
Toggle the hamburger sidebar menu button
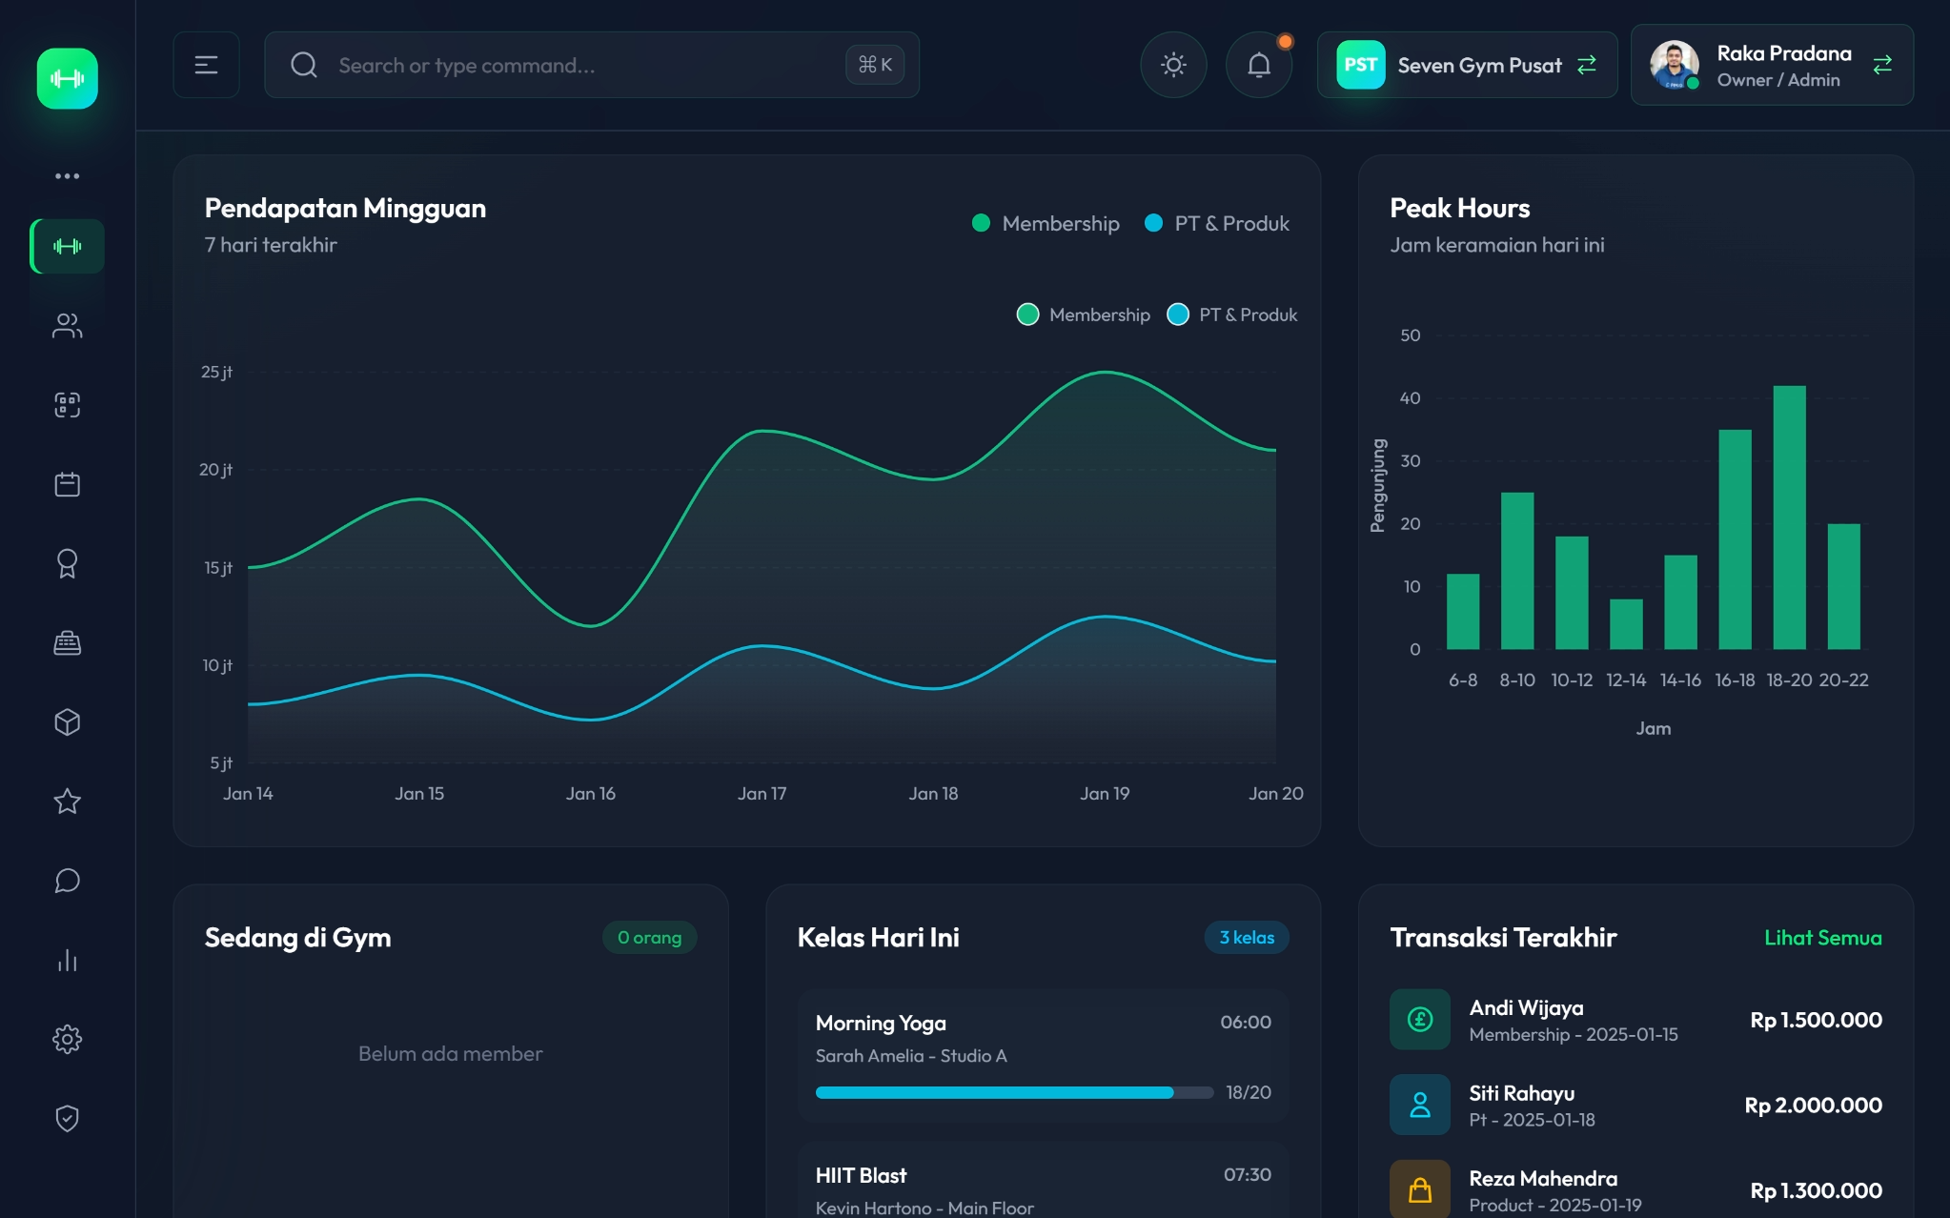tap(206, 65)
